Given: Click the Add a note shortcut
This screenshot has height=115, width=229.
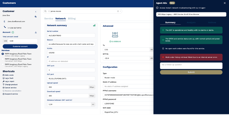Looking at the screenshot, I should coord(8,75).
